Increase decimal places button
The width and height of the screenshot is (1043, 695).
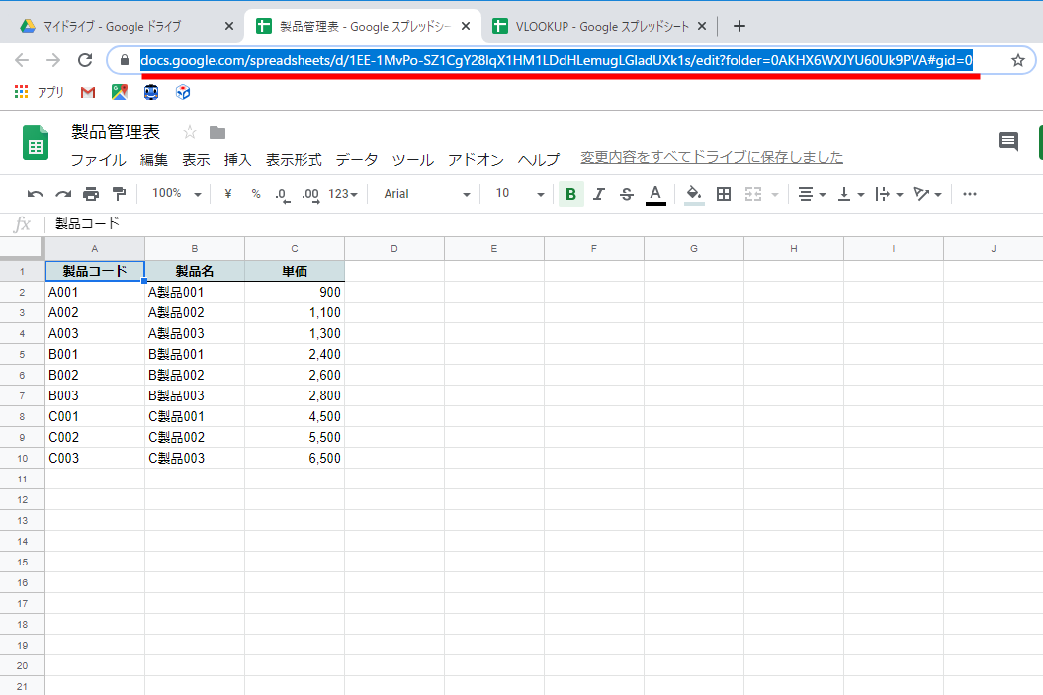(310, 194)
